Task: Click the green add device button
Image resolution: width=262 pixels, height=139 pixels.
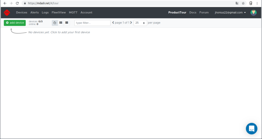Action: coord(15,23)
